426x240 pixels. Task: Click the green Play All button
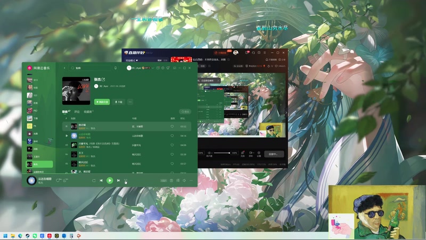tap(102, 102)
